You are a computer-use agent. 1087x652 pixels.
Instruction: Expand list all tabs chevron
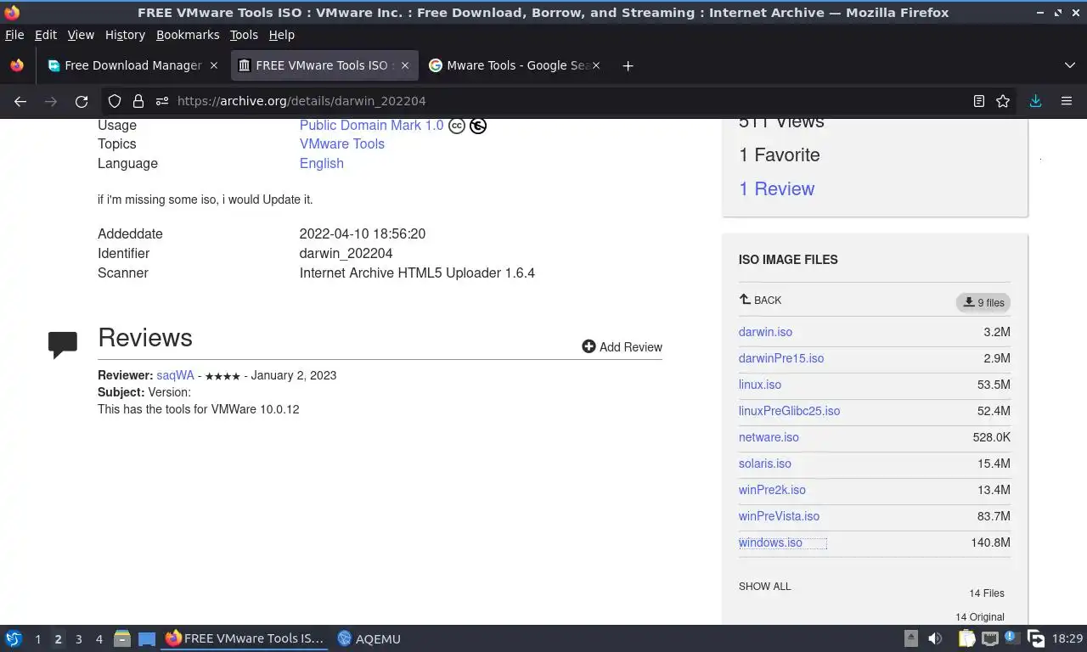(x=1069, y=65)
